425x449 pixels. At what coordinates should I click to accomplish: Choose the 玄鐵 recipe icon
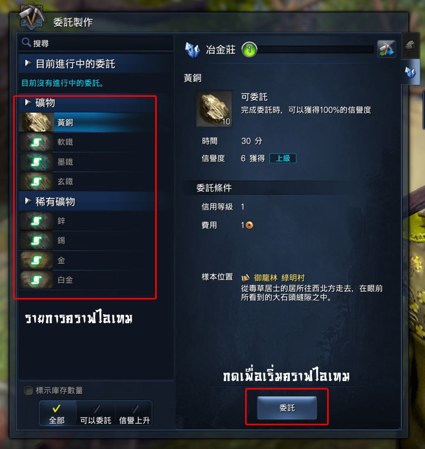pos(36,182)
